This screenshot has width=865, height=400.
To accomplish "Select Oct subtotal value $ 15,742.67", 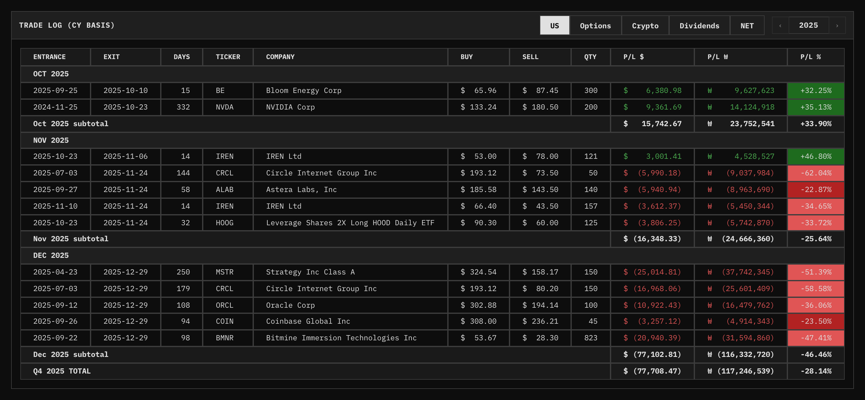I will [x=652, y=124].
